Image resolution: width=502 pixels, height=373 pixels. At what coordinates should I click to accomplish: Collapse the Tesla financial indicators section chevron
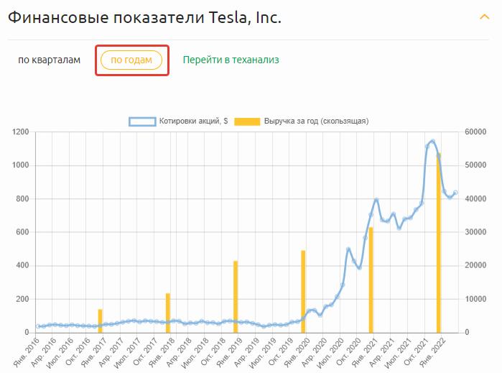point(484,17)
